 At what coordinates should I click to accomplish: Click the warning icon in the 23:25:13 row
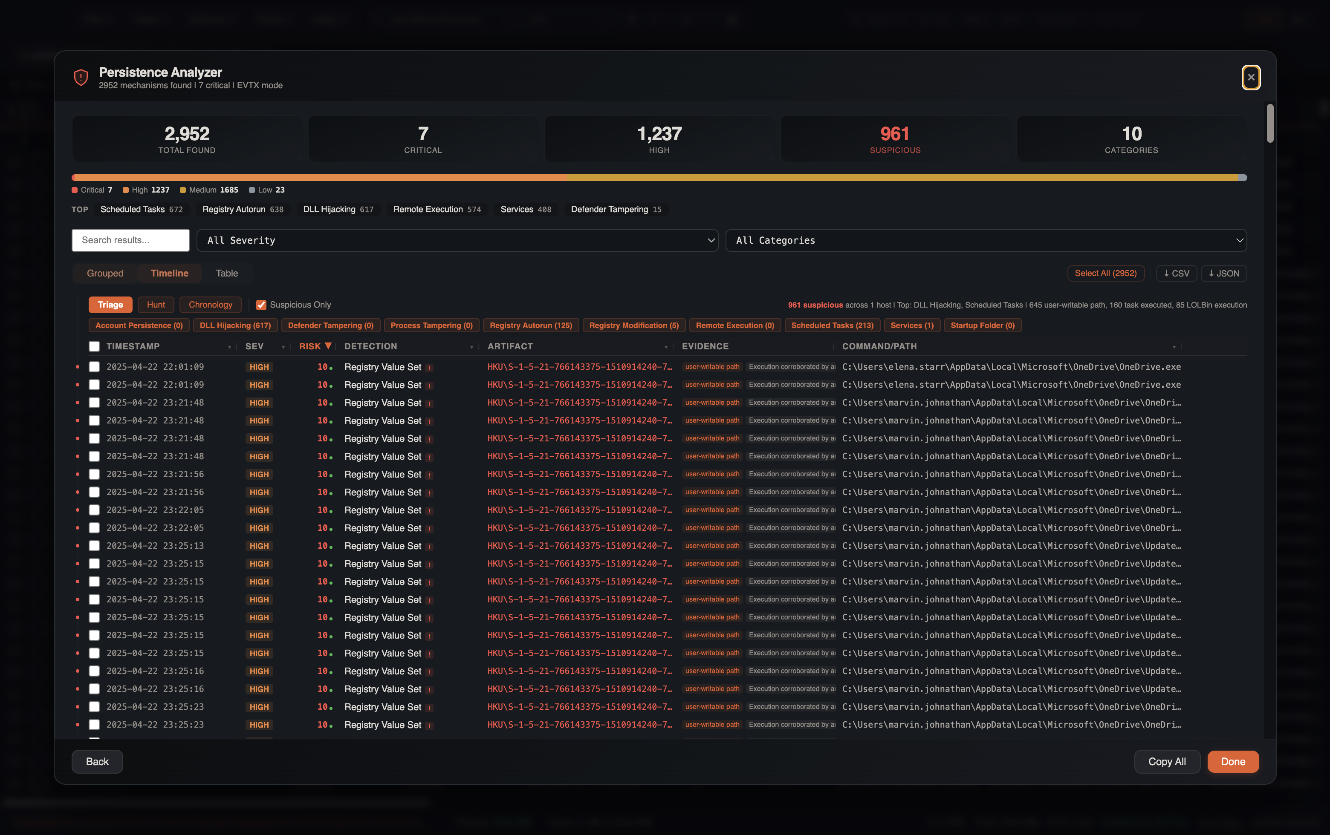pos(429,546)
